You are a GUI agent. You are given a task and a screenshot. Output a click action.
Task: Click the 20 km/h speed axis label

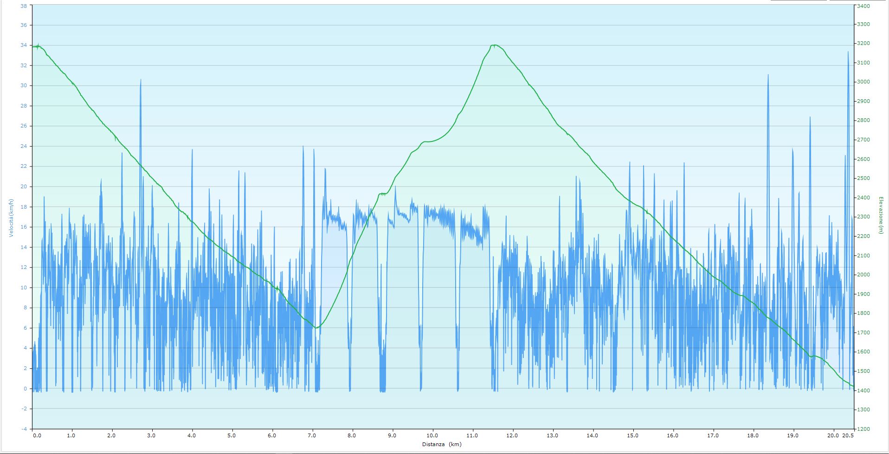24,186
